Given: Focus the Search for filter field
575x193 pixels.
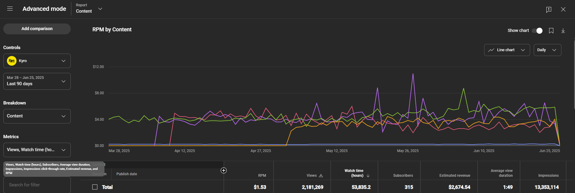Looking at the screenshot, I should tap(37, 185).
